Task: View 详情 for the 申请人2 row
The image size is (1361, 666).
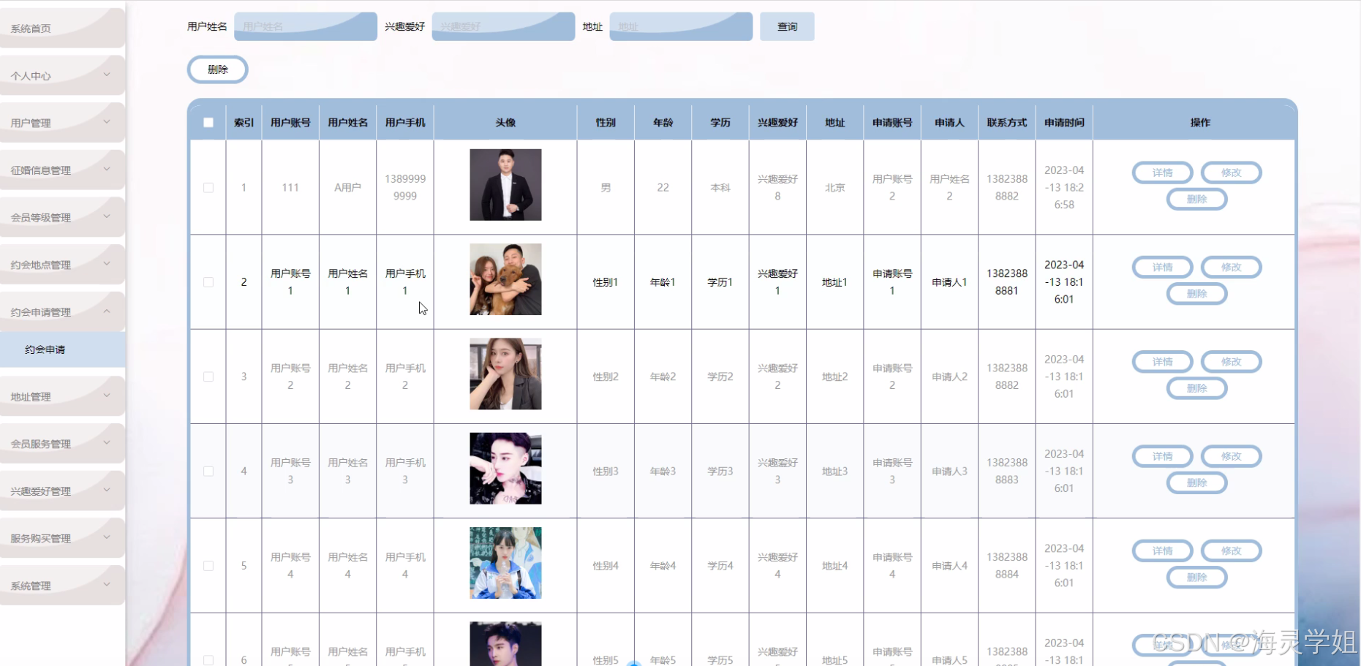Action: (x=1162, y=362)
